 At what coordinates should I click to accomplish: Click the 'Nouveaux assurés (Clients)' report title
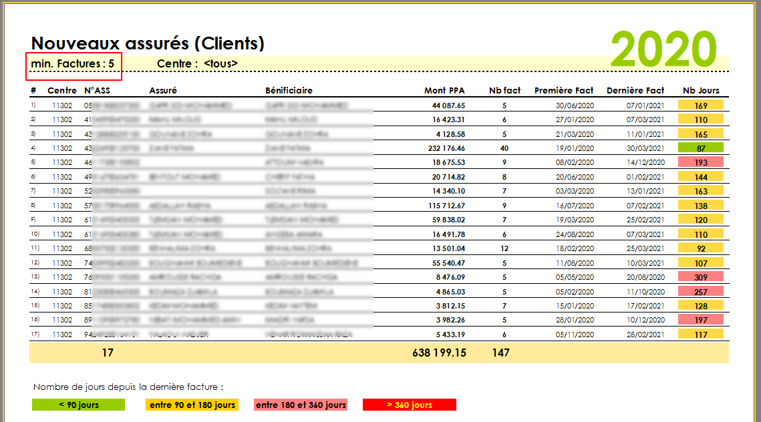[148, 43]
